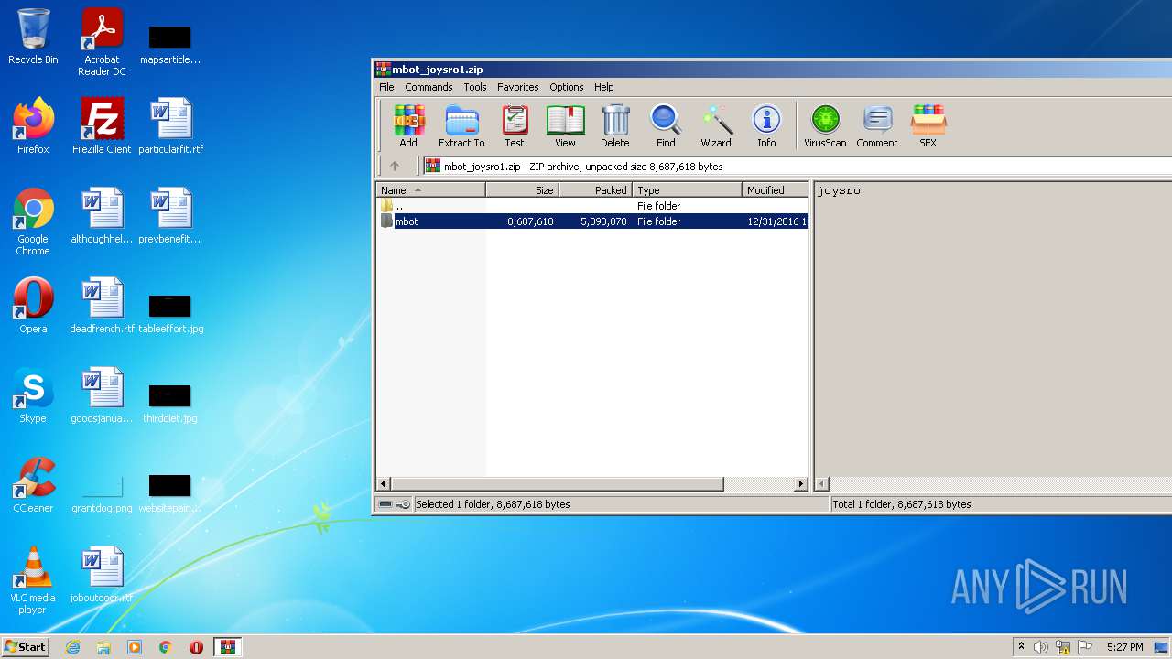
Task: Select deadfrench.rtf desktop file
Action: (x=102, y=306)
